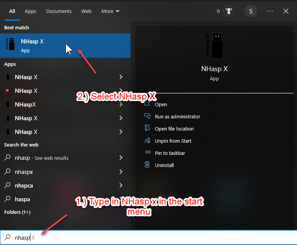Click the NHasp X title in preview pane
The image size is (297, 245).
coord(214,69)
